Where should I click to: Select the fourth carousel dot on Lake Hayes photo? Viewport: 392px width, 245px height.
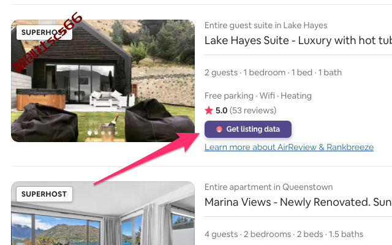110,133
